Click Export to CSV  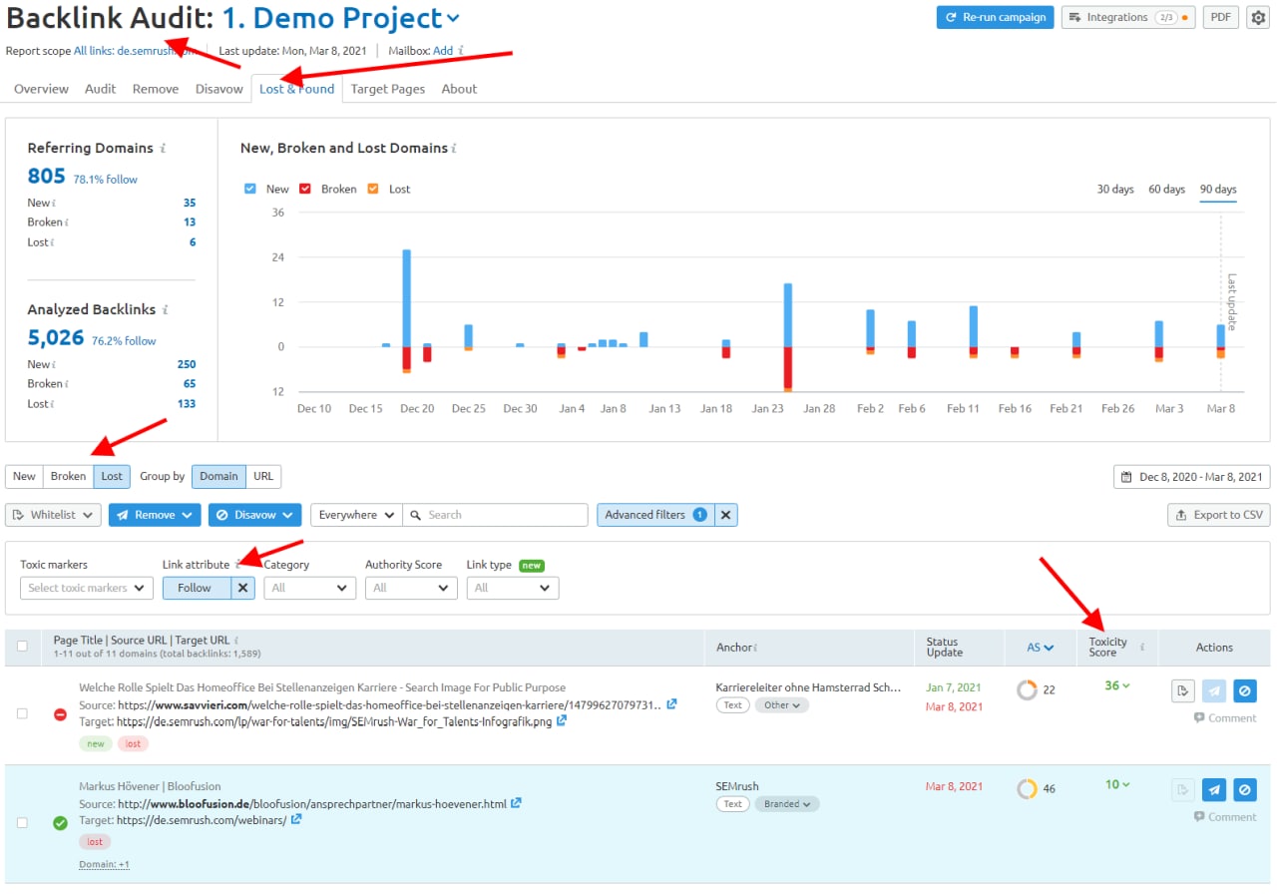coord(1219,515)
